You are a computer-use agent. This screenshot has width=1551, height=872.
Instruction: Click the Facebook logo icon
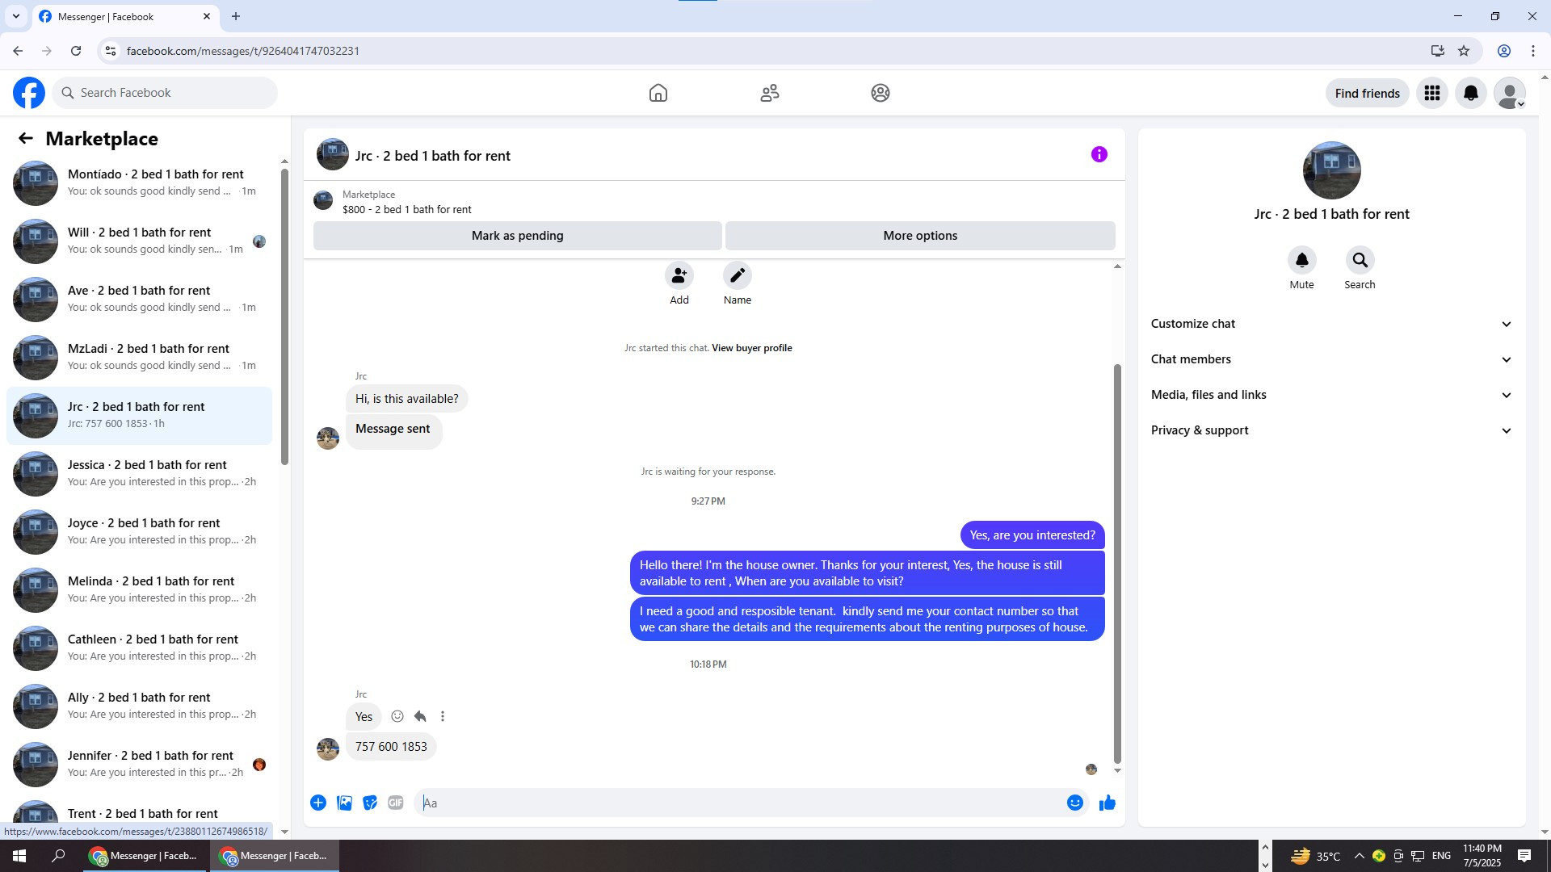click(x=29, y=93)
